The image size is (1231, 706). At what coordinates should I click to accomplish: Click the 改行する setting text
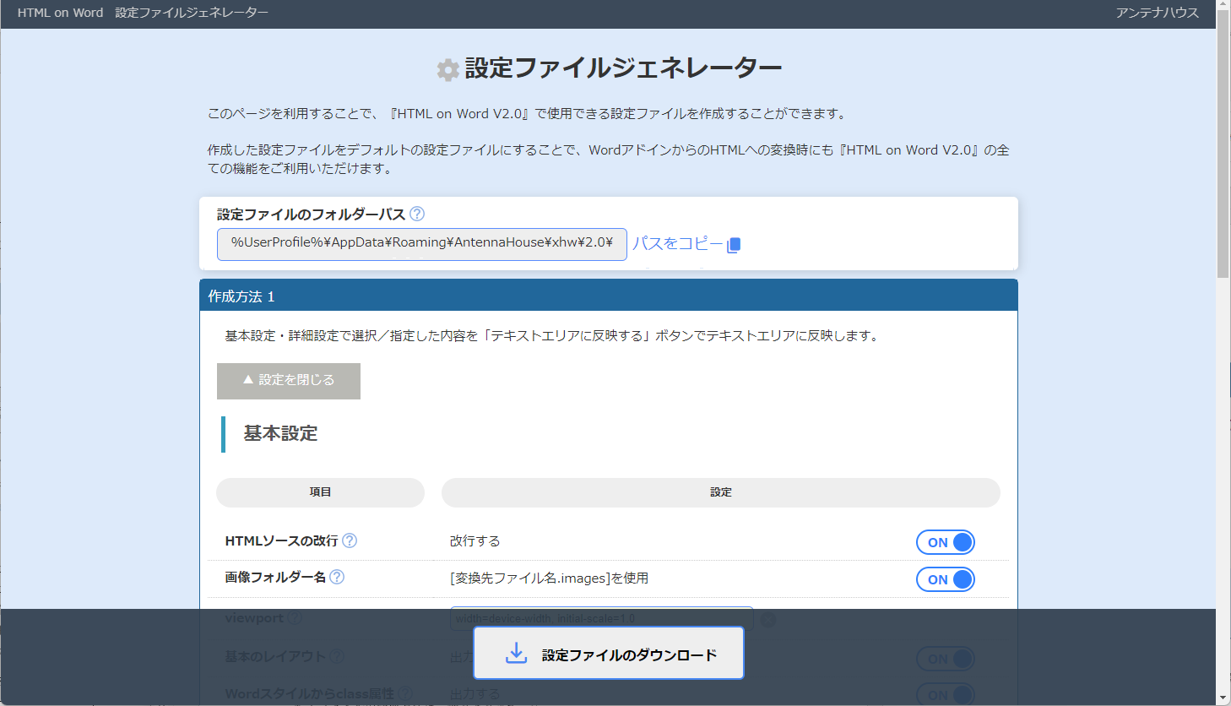475,540
